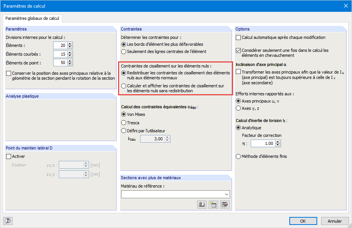Cancel the calculation parameters dialog
This screenshot has height=228, width=352.
(335, 221)
